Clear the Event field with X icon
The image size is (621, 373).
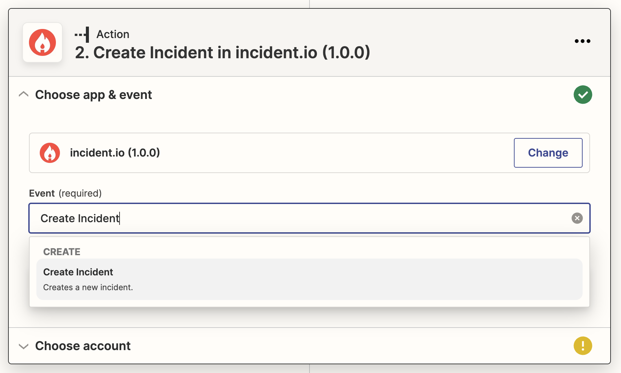click(577, 218)
